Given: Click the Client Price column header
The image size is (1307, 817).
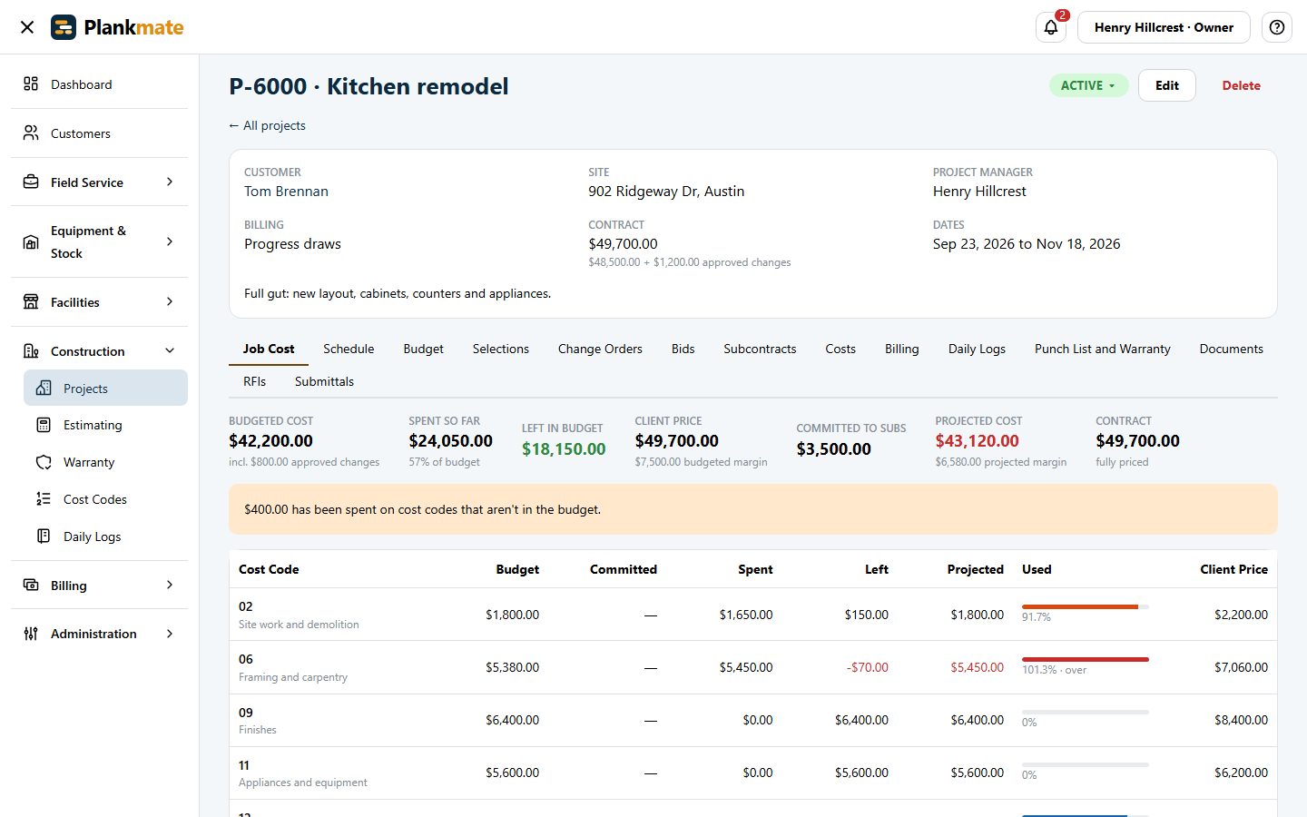Looking at the screenshot, I should [1233, 569].
